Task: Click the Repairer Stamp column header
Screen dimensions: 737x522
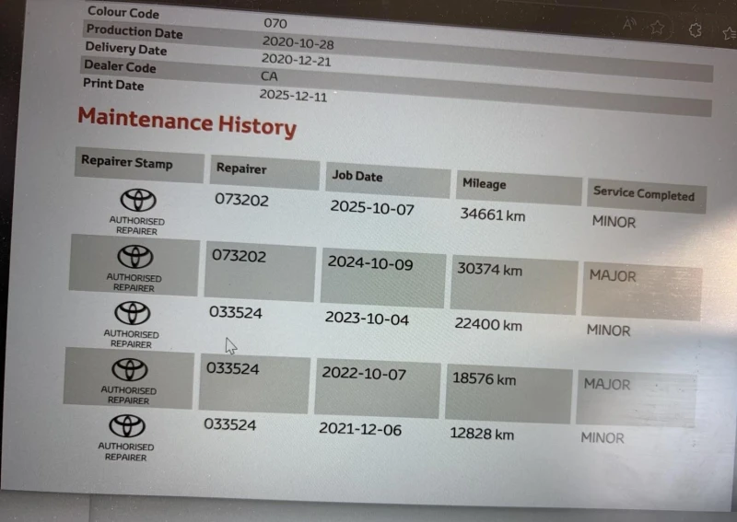Action: (139, 165)
